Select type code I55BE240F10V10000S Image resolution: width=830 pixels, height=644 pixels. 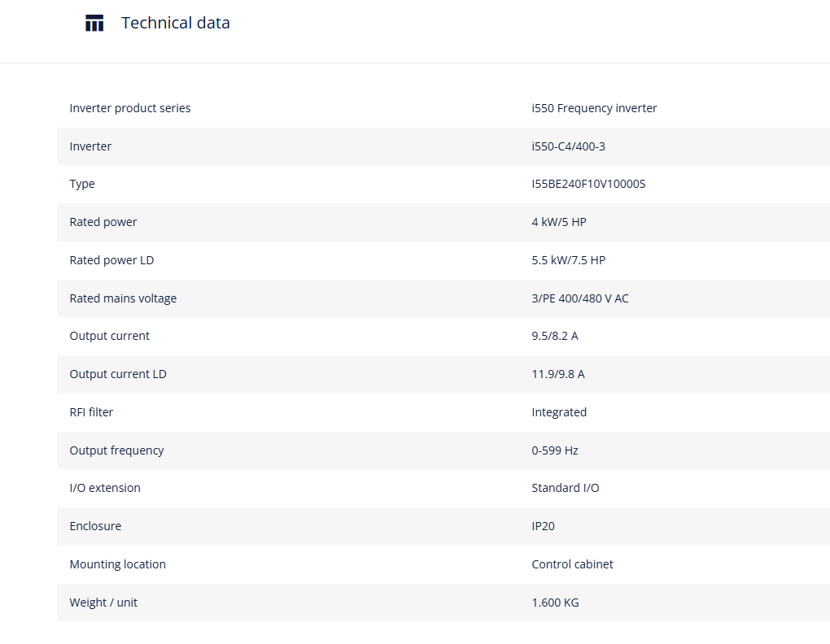point(588,184)
